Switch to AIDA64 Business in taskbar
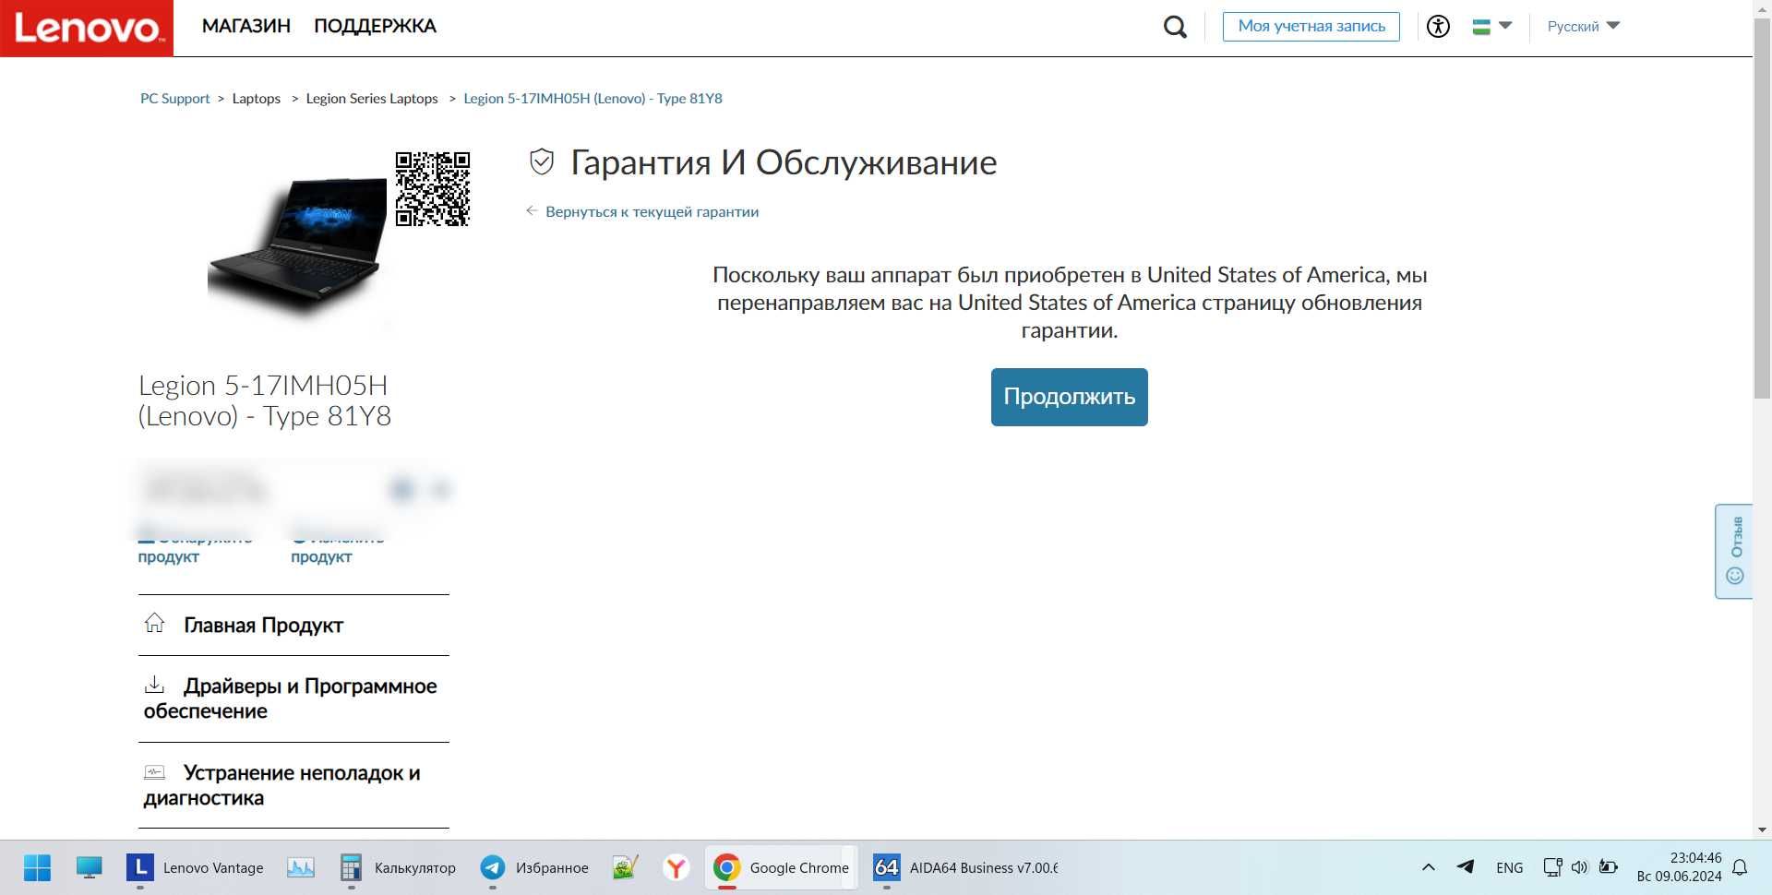 tap(965, 867)
